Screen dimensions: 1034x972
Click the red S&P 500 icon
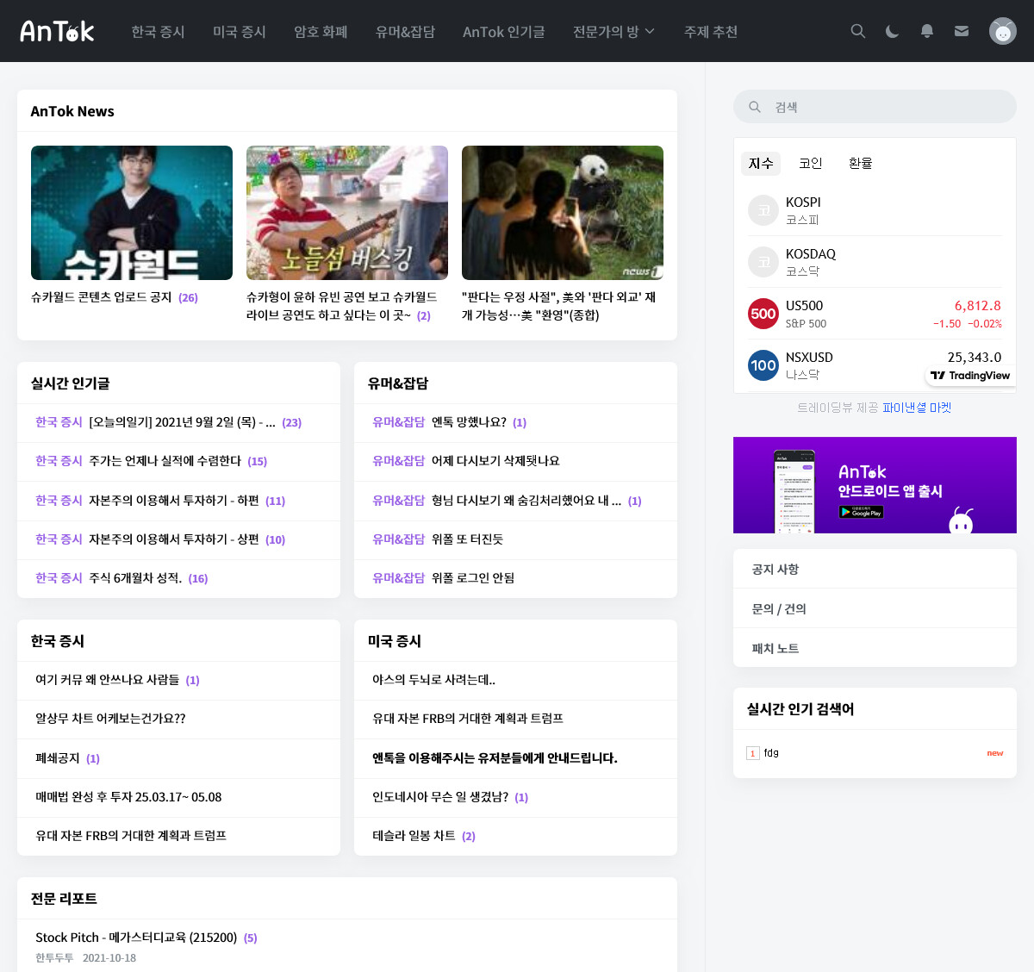[x=763, y=314]
